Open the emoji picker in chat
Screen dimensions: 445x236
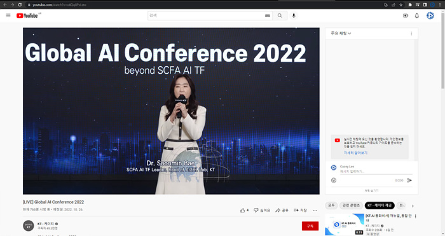click(x=334, y=180)
